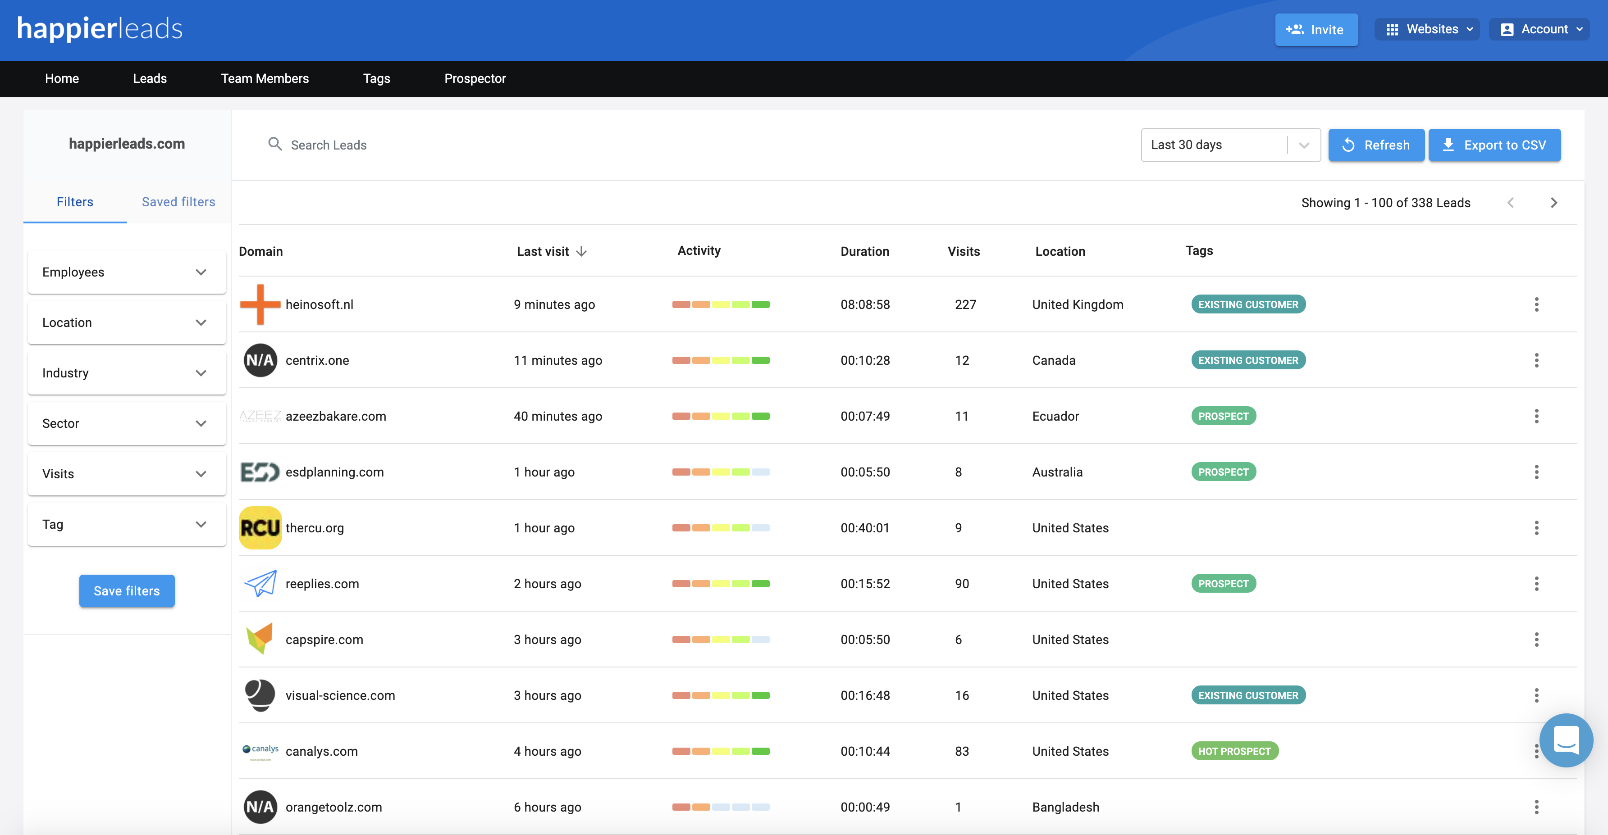This screenshot has height=835, width=1608.
Task: Click the heinosoft.nl orange plus logo
Action: coord(260,304)
